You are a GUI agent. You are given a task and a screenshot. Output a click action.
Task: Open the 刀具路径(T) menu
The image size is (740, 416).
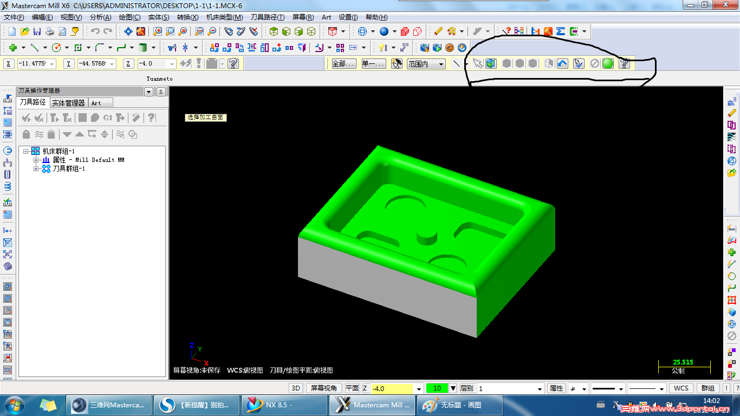click(x=268, y=17)
